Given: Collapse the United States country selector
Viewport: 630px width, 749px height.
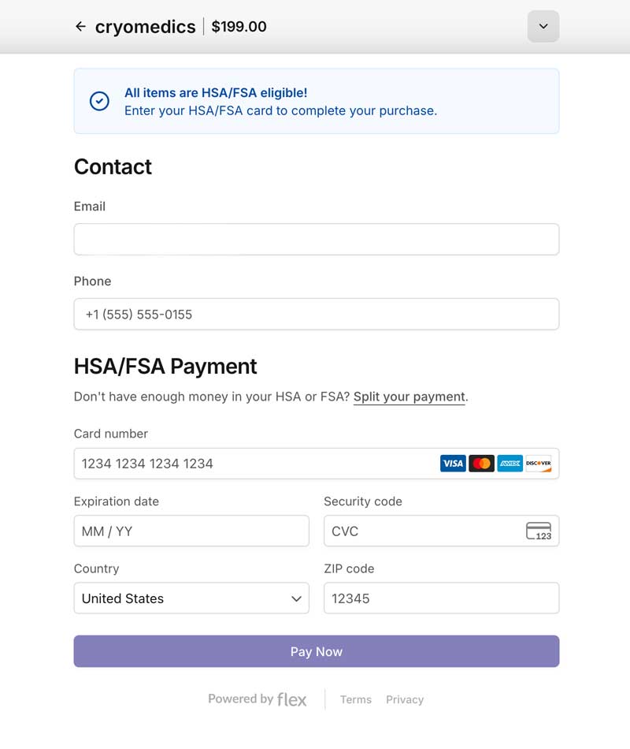Looking at the screenshot, I should 297,598.
